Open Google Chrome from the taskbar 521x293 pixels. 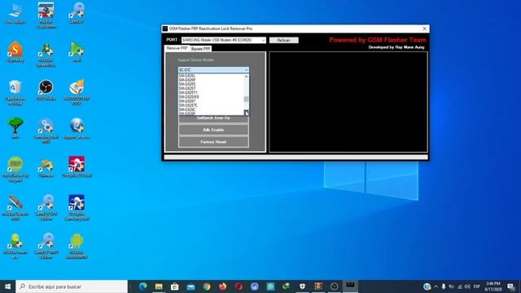click(x=207, y=286)
